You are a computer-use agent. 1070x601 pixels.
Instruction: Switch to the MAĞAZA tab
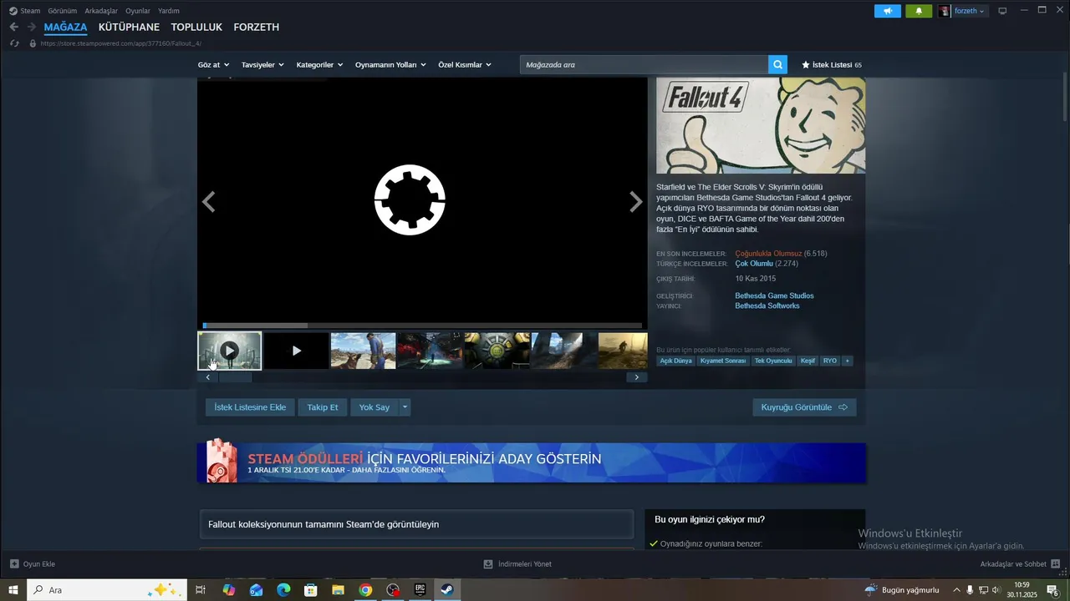(66, 27)
